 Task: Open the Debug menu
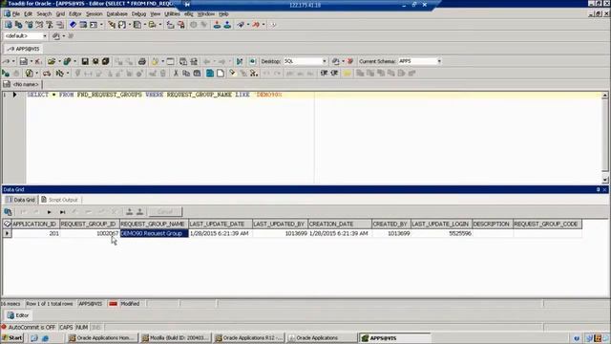coord(138,13)
